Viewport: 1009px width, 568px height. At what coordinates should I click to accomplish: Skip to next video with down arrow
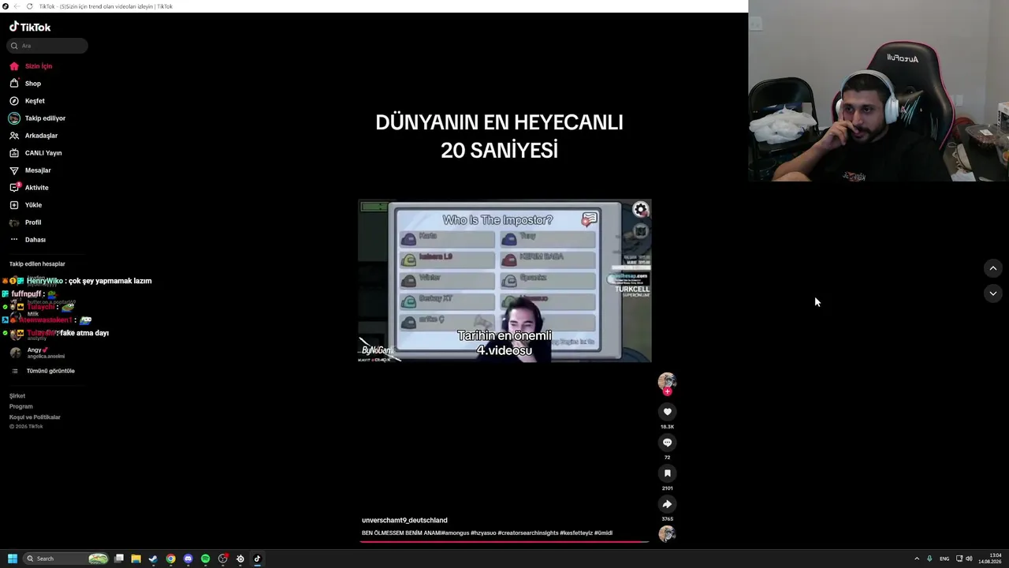[x=993, y=293]
